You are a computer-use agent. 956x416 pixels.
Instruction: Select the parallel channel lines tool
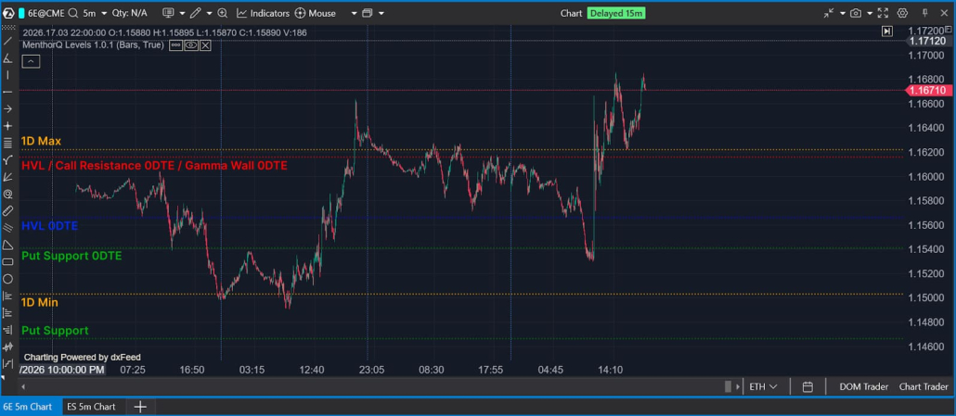coord(8,228)
